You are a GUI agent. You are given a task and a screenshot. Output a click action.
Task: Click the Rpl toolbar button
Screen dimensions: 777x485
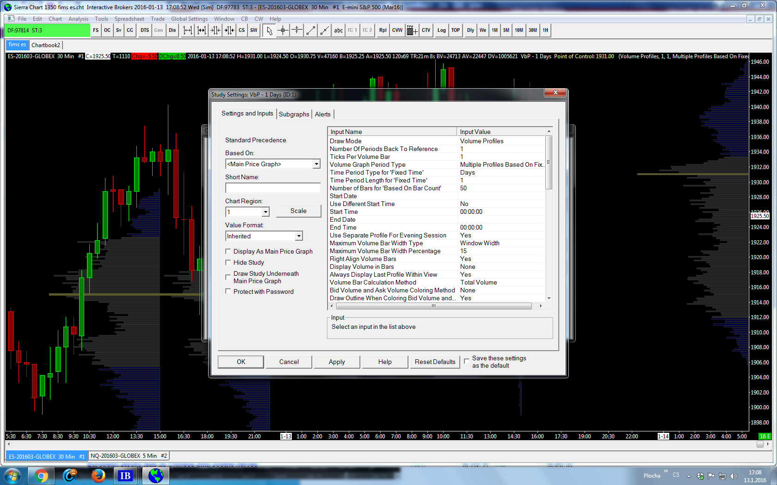point(383,30)
